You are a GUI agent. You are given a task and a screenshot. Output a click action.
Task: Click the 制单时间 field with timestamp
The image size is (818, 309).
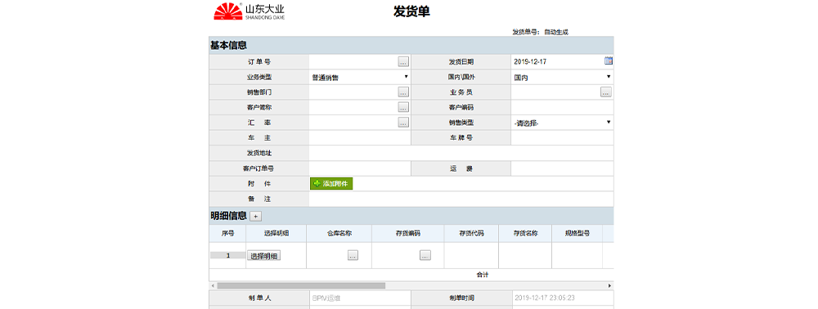563,298
